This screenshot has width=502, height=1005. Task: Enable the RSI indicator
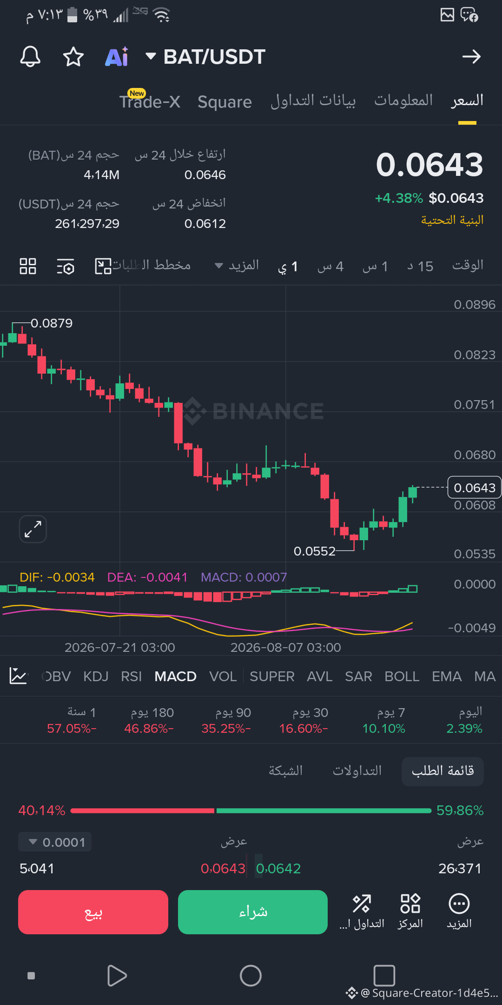click(x=132, y=677)
